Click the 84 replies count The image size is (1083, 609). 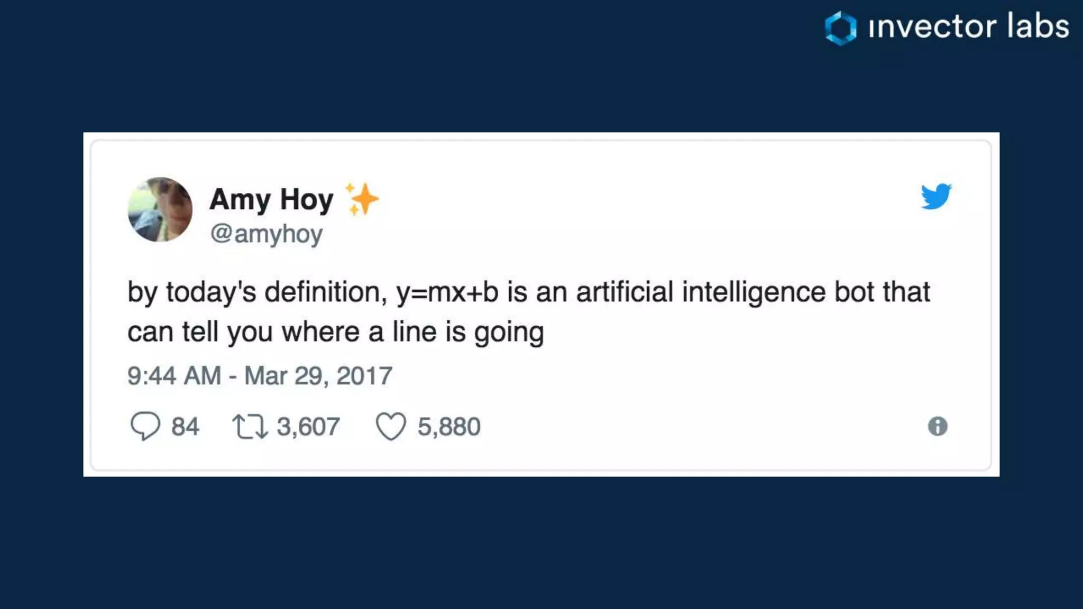[x=185, y=427]
